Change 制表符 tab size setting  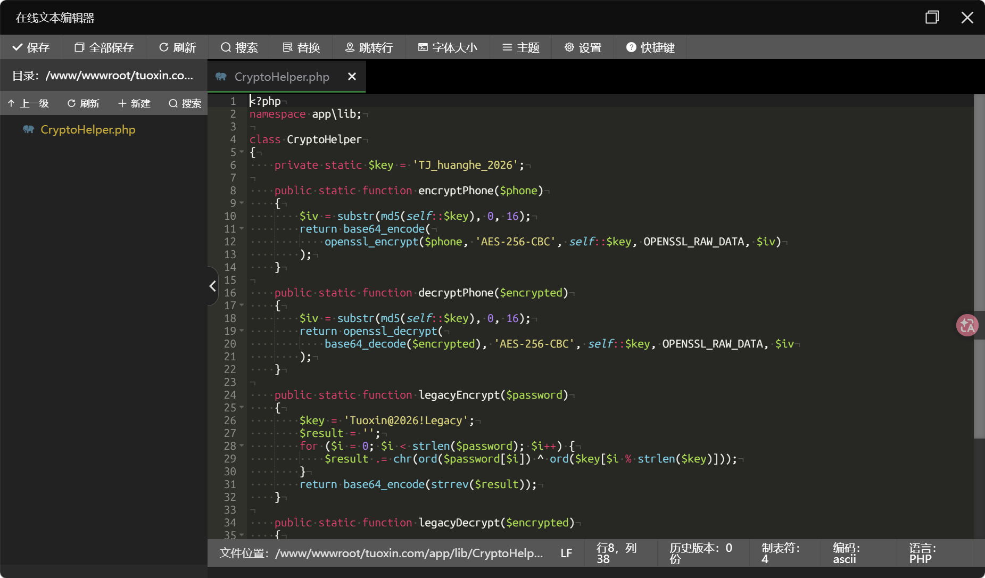pyautogui.click(x=780, y=553)
